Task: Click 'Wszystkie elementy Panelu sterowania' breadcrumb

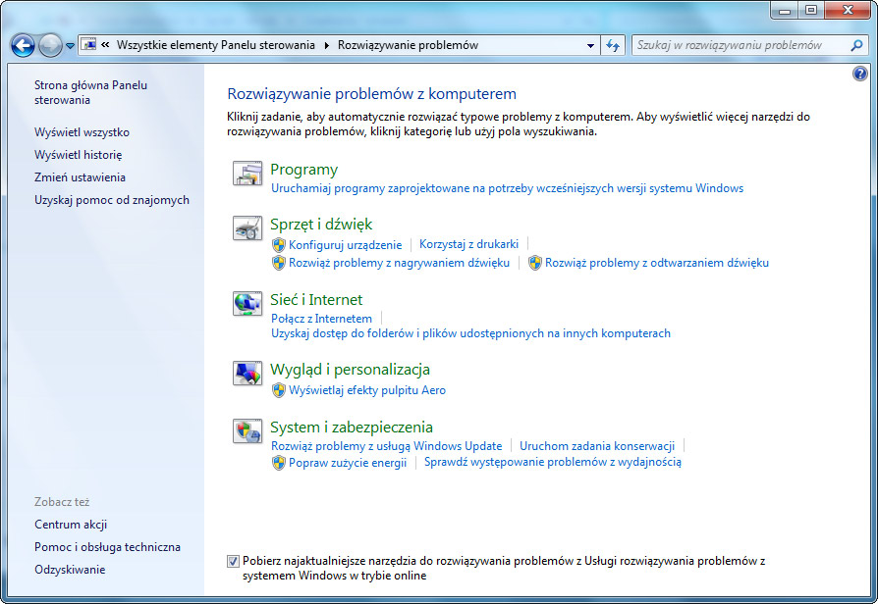Action: click(x=216, y=45)
